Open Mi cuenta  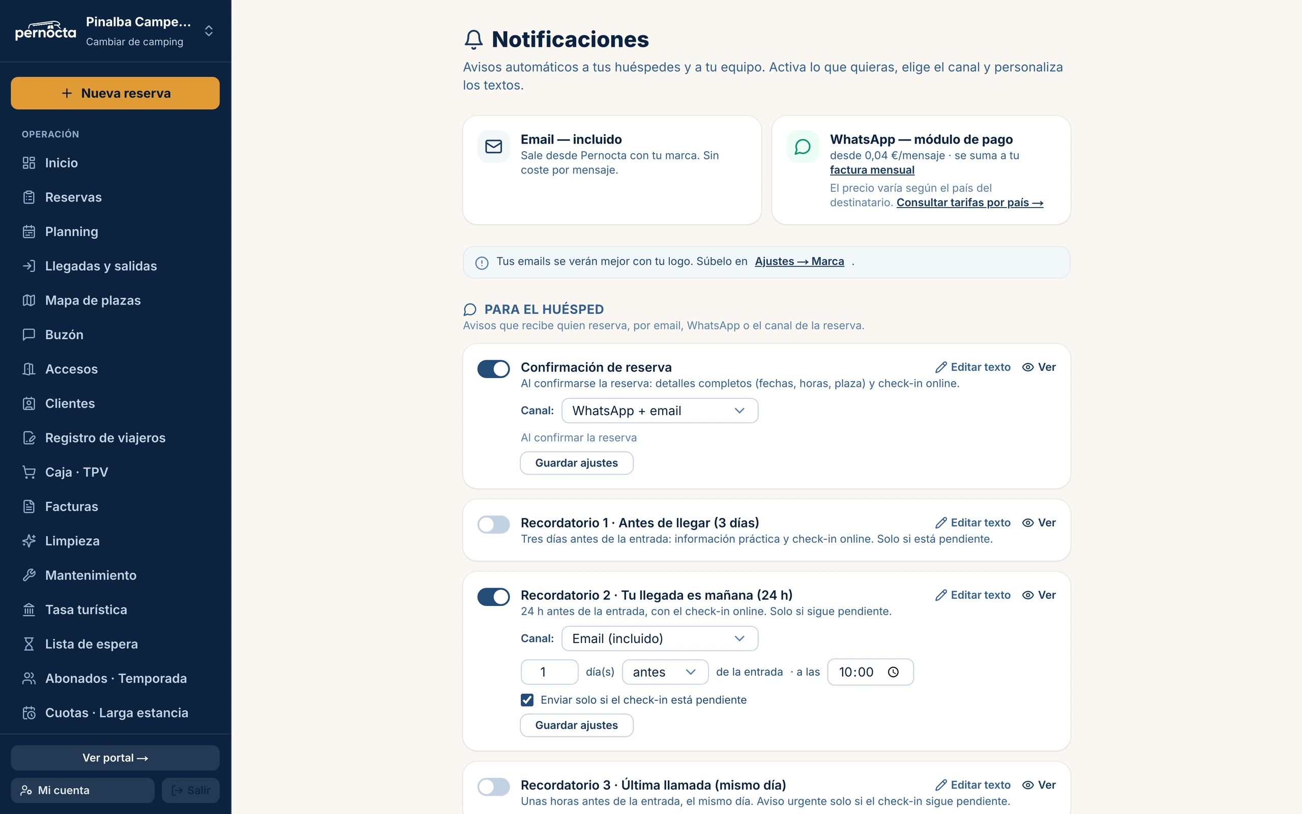pos(82,790)
